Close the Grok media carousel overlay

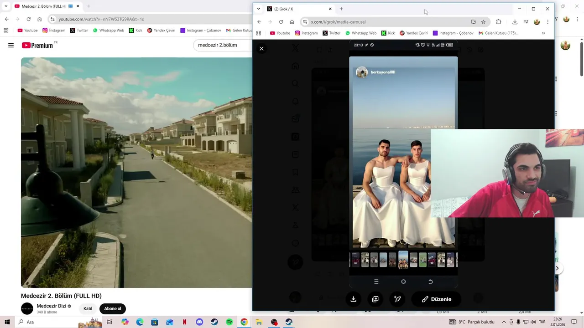(261, 48)
